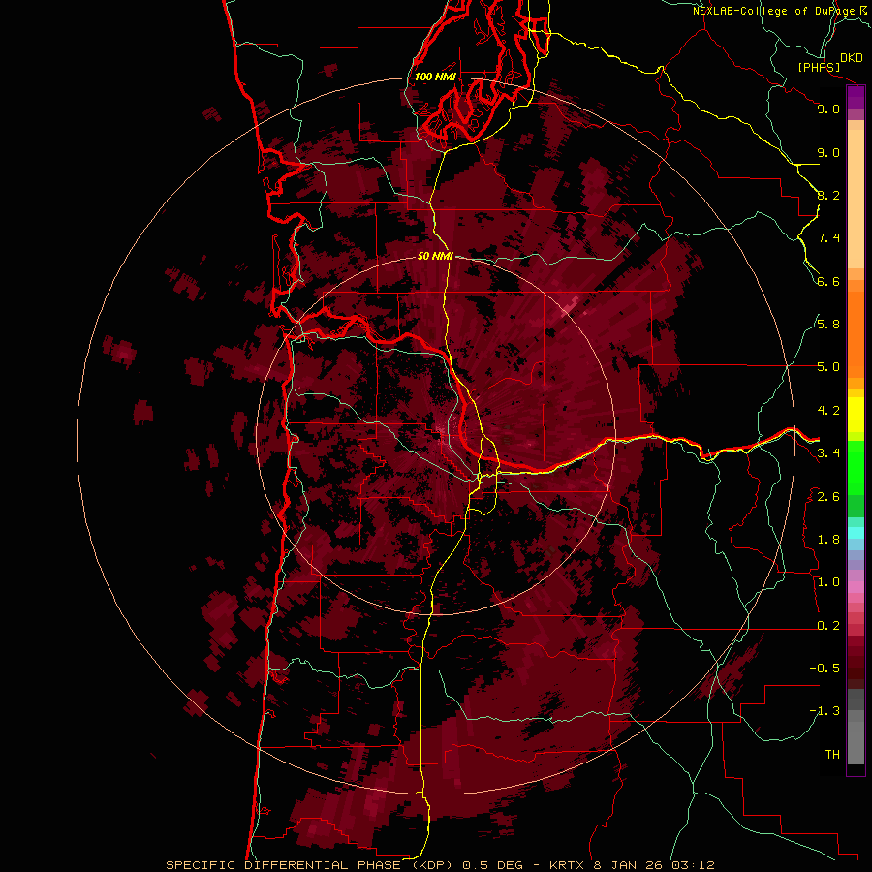Click the 0.5 DEG elevation text

[x=493, y=865]
